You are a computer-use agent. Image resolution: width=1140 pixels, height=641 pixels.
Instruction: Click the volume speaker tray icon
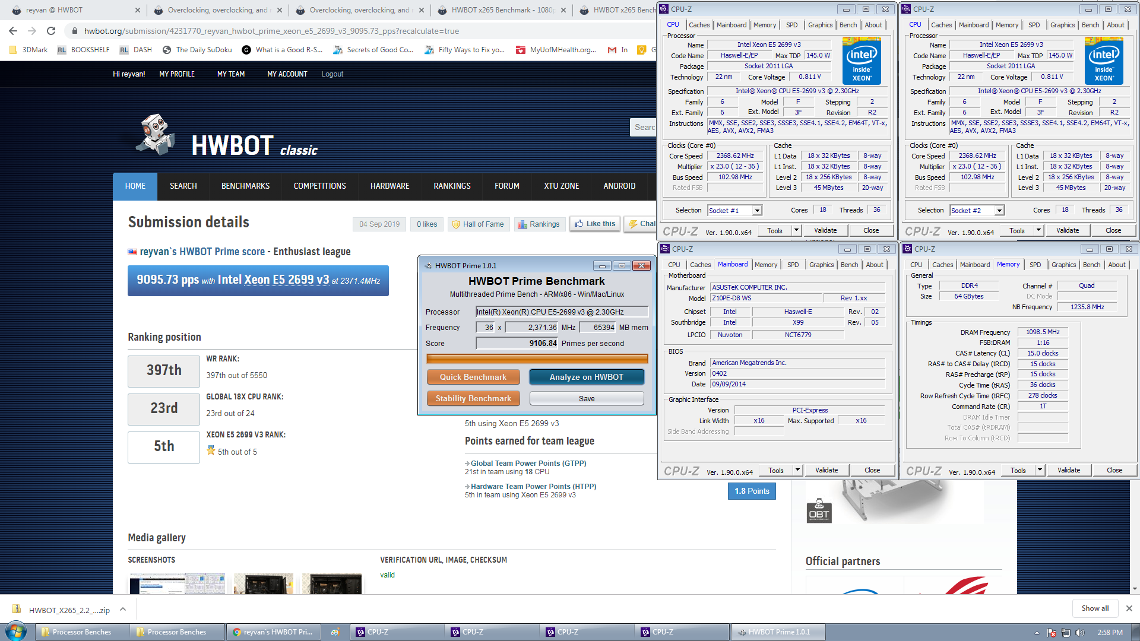point(1080,633)
